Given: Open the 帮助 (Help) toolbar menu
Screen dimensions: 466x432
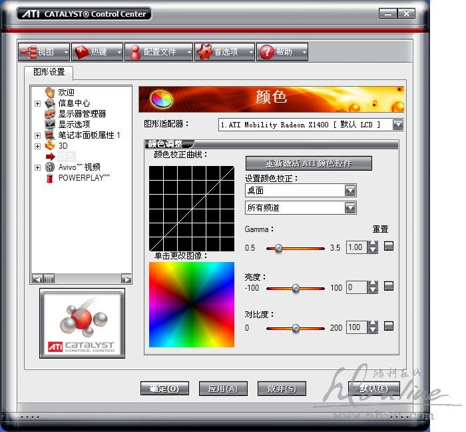Looking at the screenshot, I should tap(282, 52).
